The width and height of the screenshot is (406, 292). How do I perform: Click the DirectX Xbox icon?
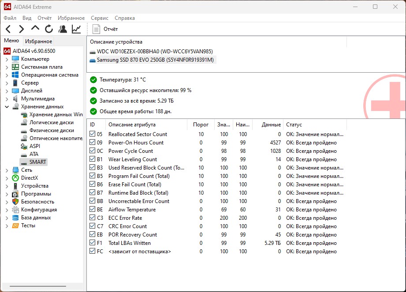pos(15,178)
